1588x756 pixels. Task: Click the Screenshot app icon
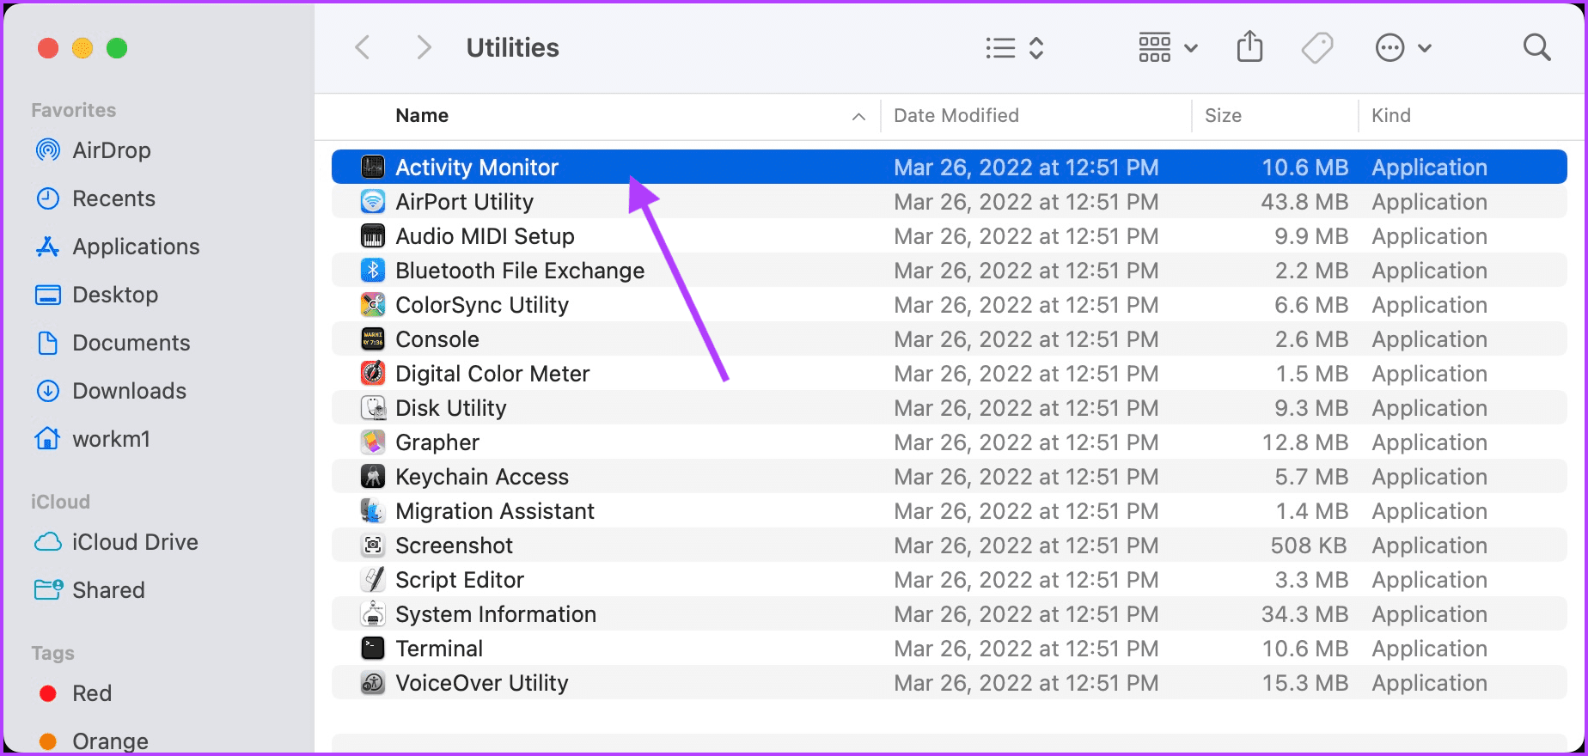click(373, 545)
